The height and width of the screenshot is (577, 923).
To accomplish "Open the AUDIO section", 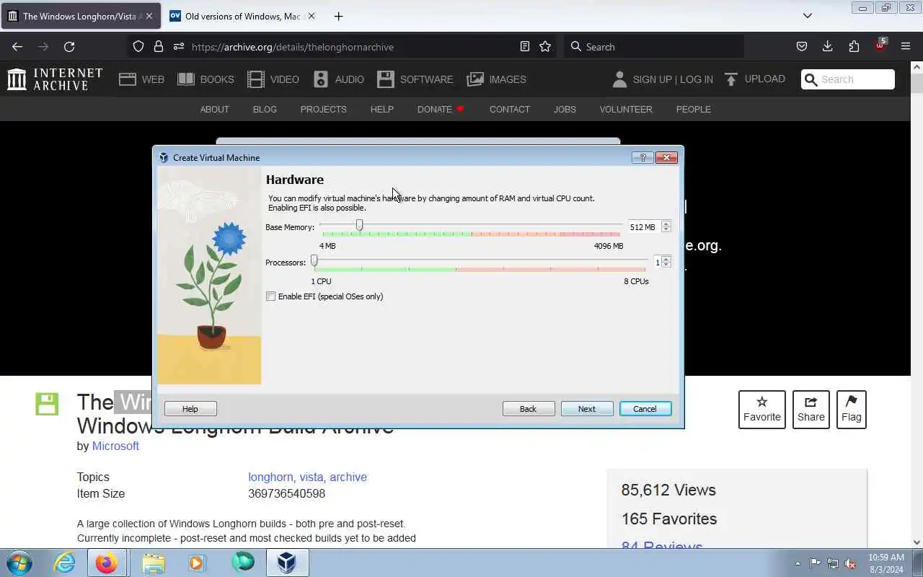I will pos(339,79).
